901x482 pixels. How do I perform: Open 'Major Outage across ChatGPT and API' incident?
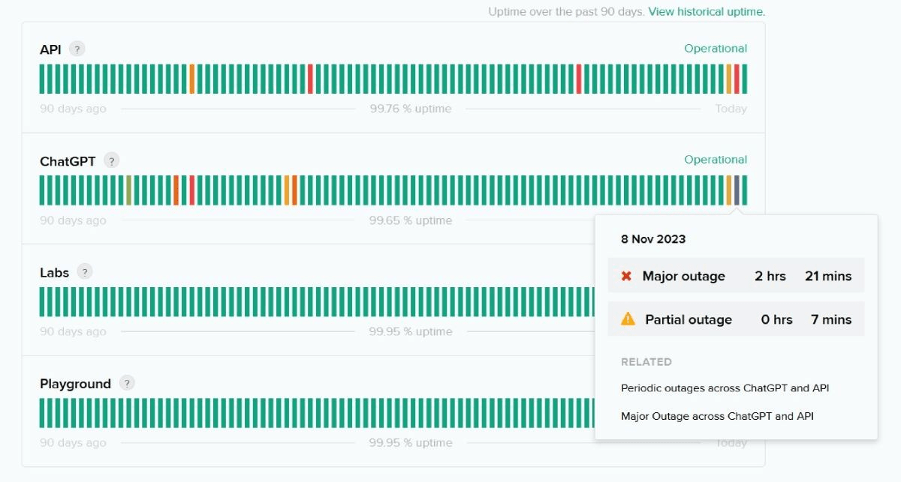tap(717, 416)
